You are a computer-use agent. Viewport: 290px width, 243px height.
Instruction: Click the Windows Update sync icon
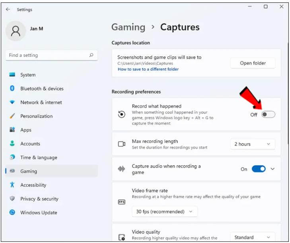(x=12, y=212)
